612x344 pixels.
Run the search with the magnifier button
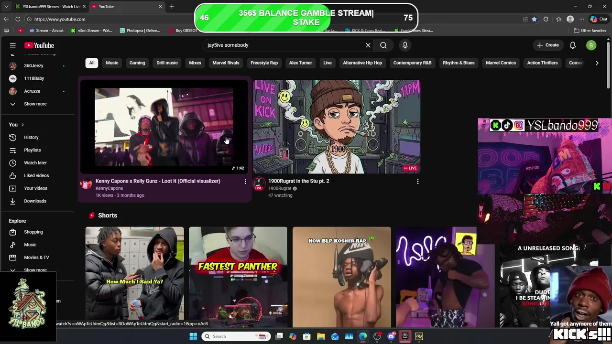pos(383,45)
